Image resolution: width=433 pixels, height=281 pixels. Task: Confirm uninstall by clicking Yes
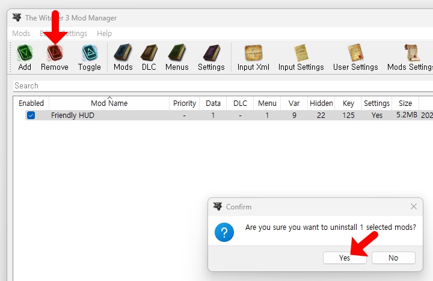coord(345,258)
